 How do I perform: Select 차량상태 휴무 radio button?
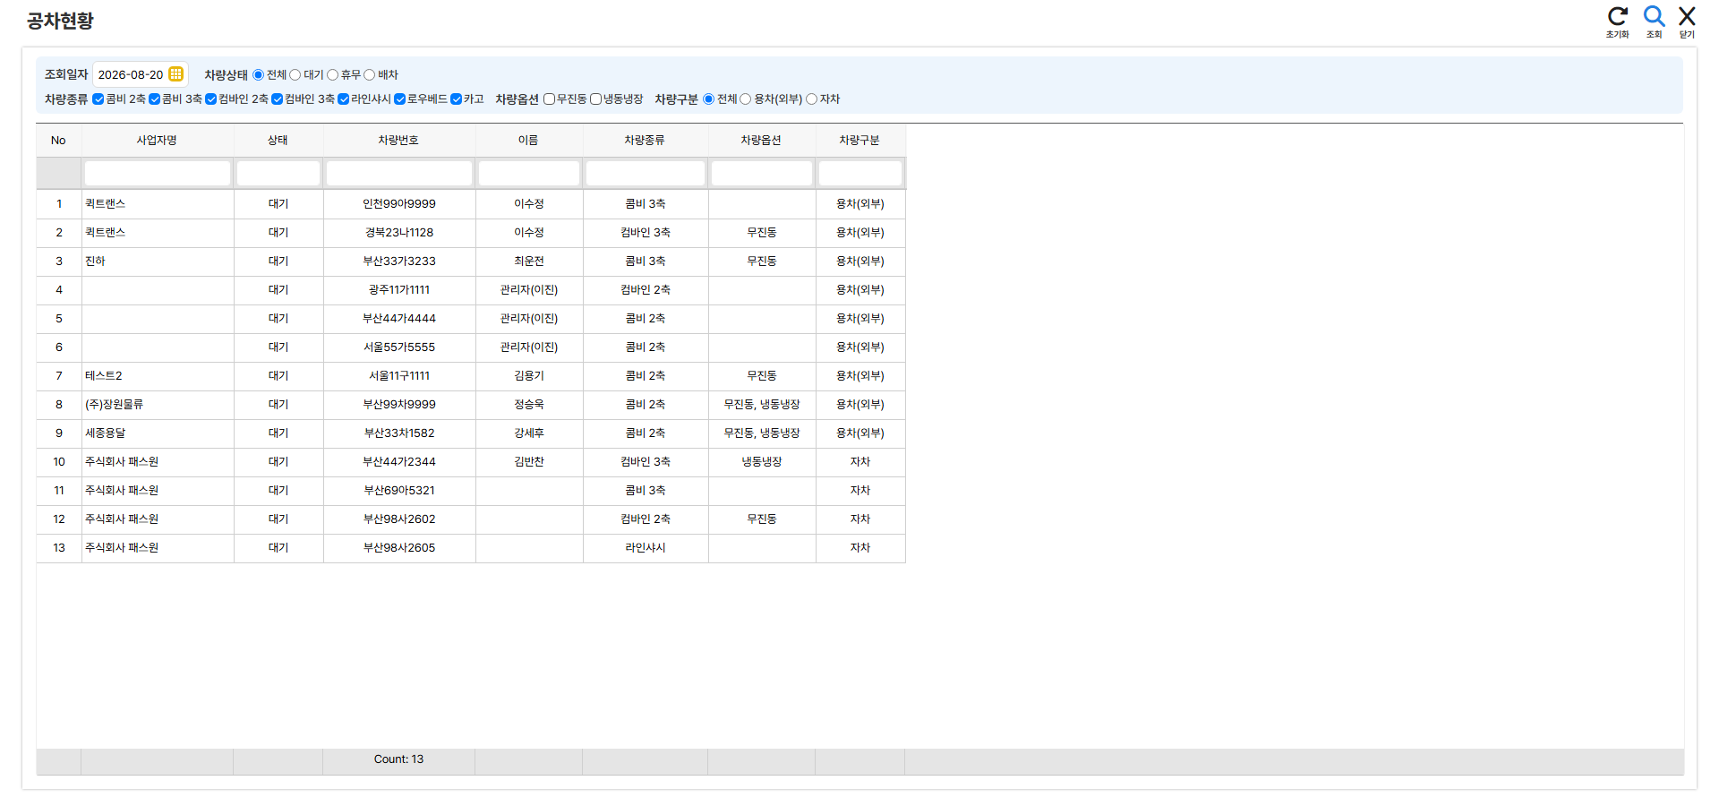click(332, 75)
